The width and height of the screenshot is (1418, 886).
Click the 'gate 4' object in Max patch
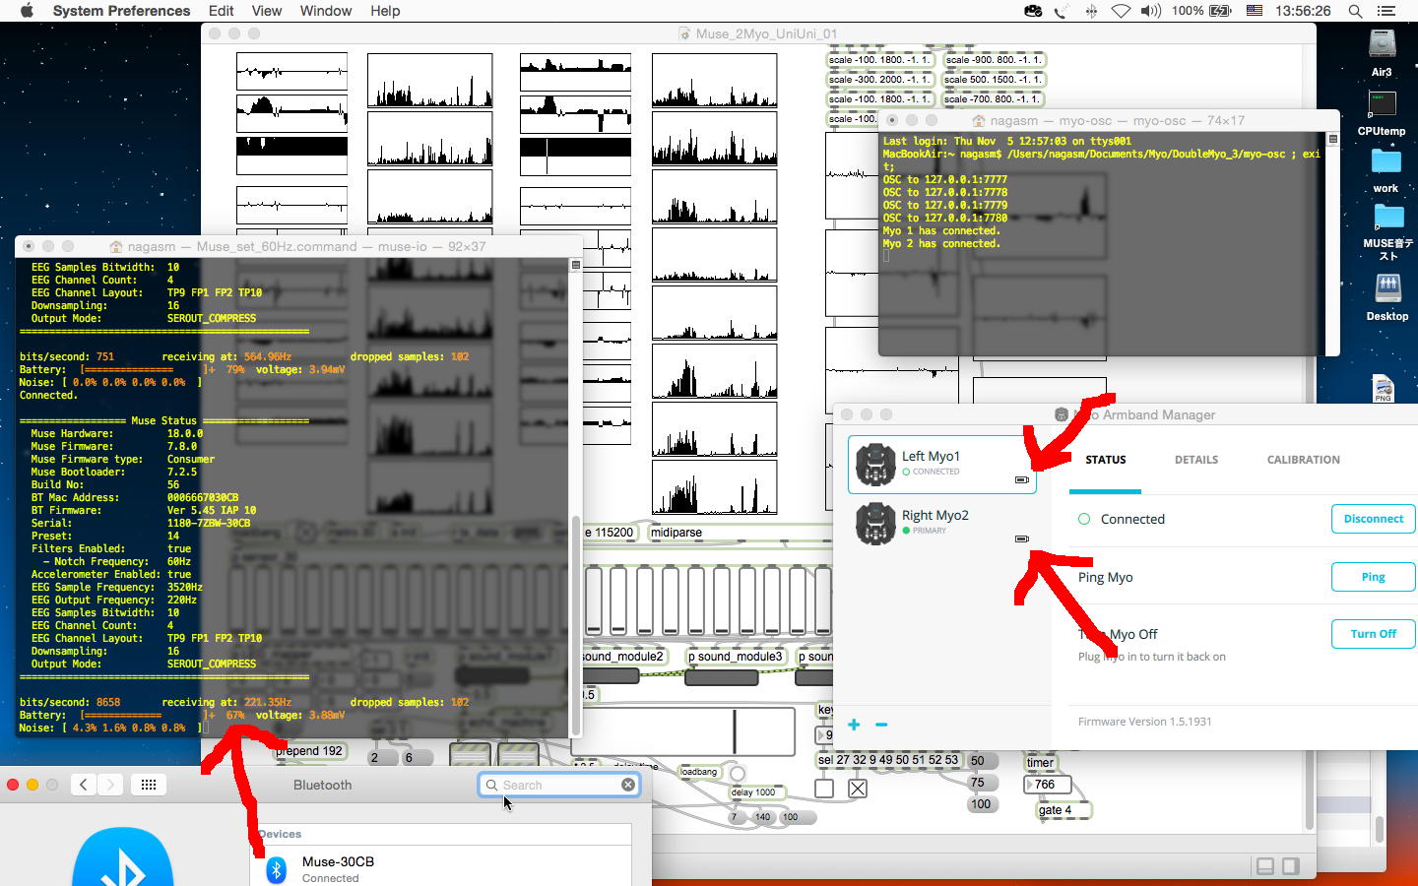pyautogui.click(x=1063, y=811)
